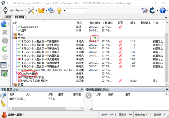Open dropdown arrow next to folder icon

46,10
